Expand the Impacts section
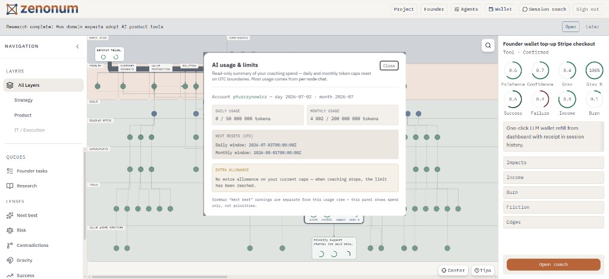The height and width of the screenshot is (279, 609). [x=554, y=162]
